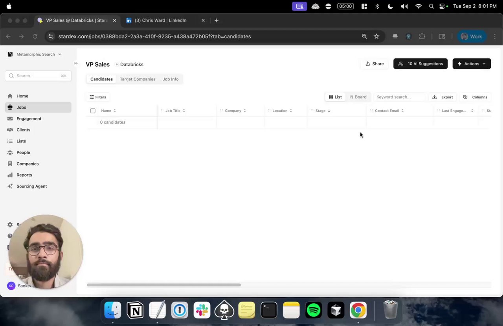Image resolution: width=503 pixels, height=326 pixels.
Task: Click the Export button
Action: click(x=442, y=97)
